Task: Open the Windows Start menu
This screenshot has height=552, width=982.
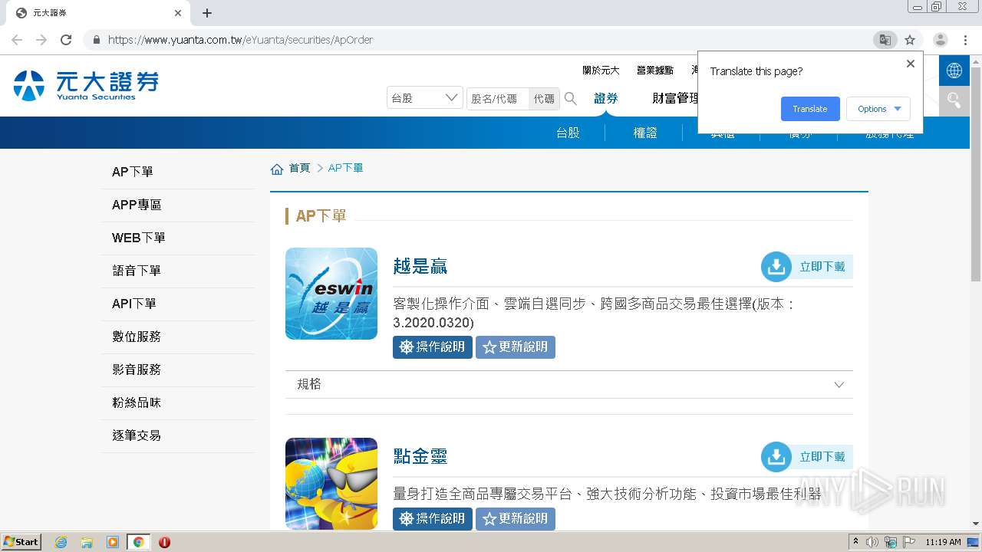Action: (21, 542)
